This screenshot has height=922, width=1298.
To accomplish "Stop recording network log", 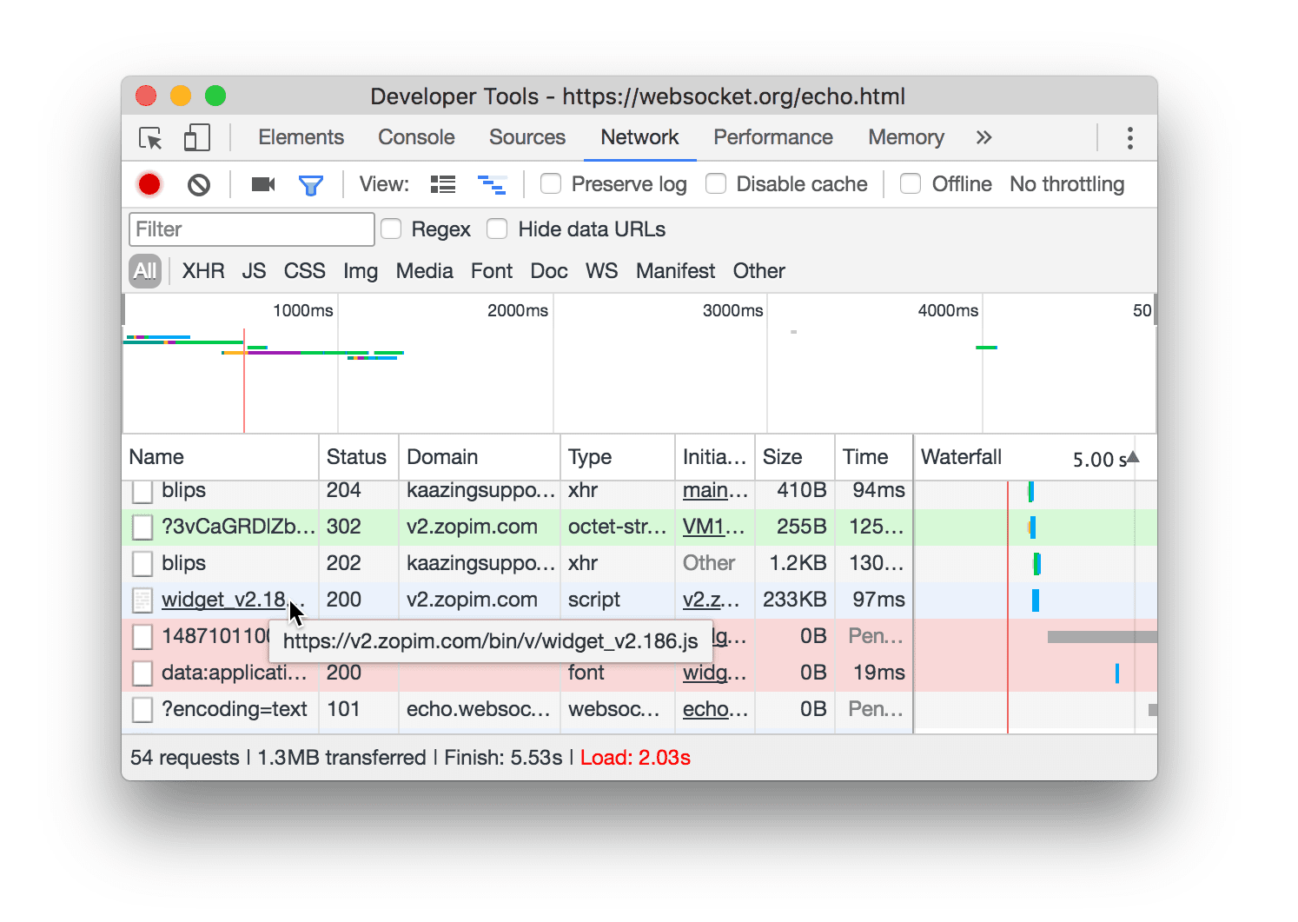I will tap(149, 183).
